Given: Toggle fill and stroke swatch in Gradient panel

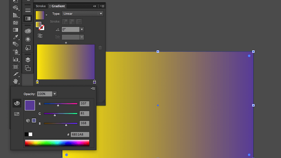Looking at the screenshot, I should point(40,26).
